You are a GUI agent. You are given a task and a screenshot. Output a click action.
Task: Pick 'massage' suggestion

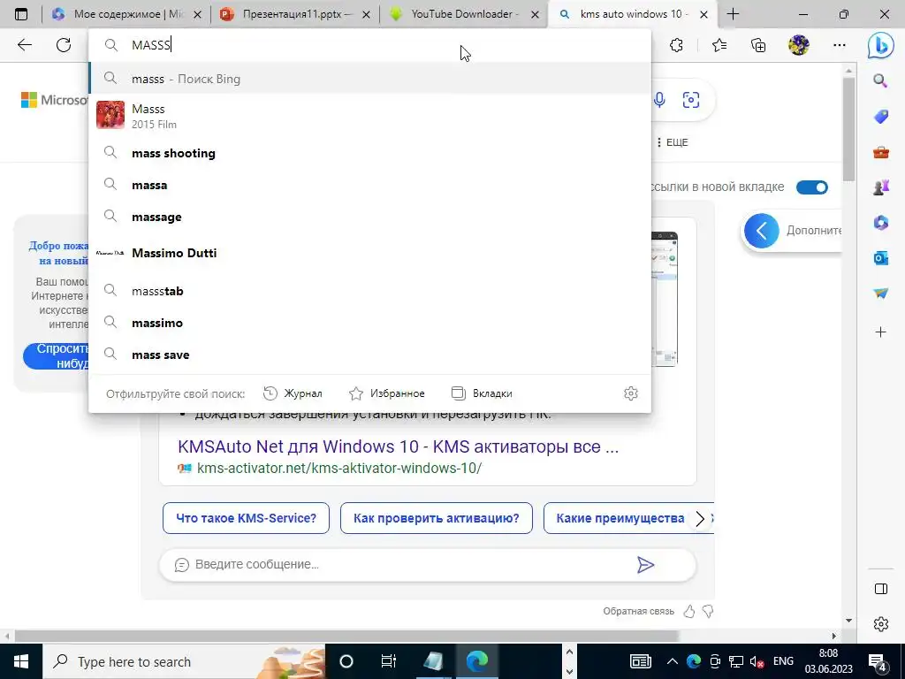point(370,217)
